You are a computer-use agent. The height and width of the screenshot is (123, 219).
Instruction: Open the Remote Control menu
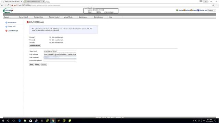tap(54, 17)
